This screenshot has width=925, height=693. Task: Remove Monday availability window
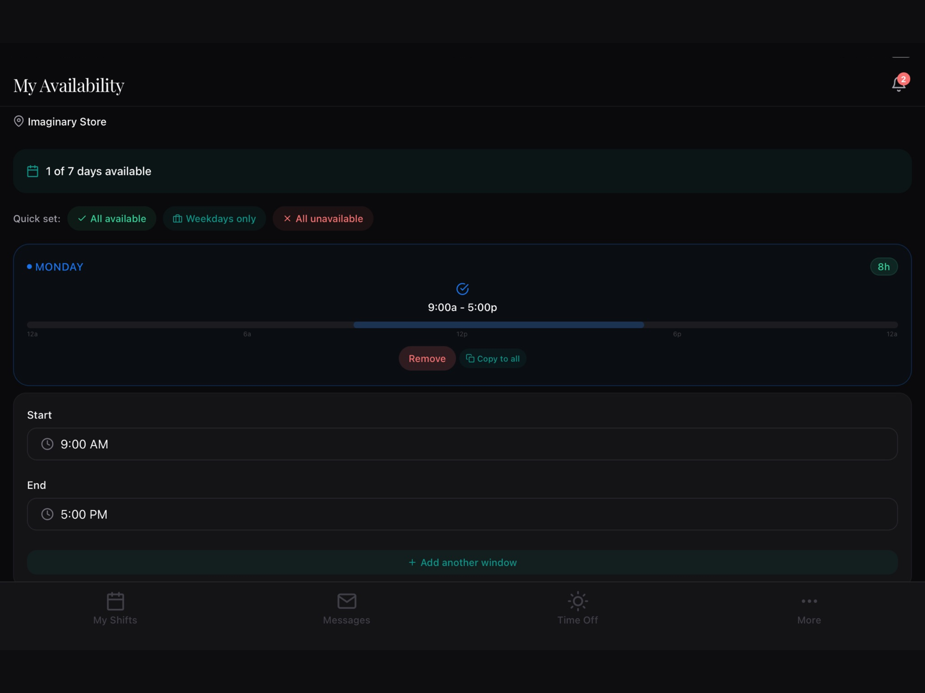pyautogui.click(x=427, y=359)
